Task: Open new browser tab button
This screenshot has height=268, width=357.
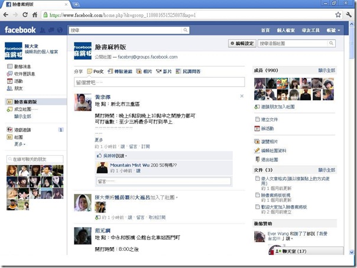Action: tap(76, 4)
